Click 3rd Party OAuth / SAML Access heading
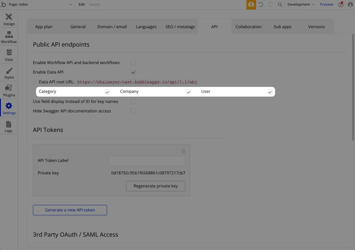This screenshot has height=250, width=355. [75, 235]
